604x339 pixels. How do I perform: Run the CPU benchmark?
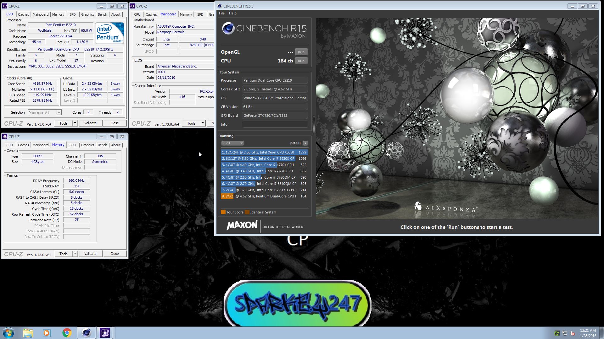(x=301, y=61)
